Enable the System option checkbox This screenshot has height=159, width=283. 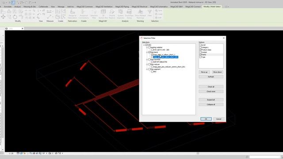coord(200,52)
